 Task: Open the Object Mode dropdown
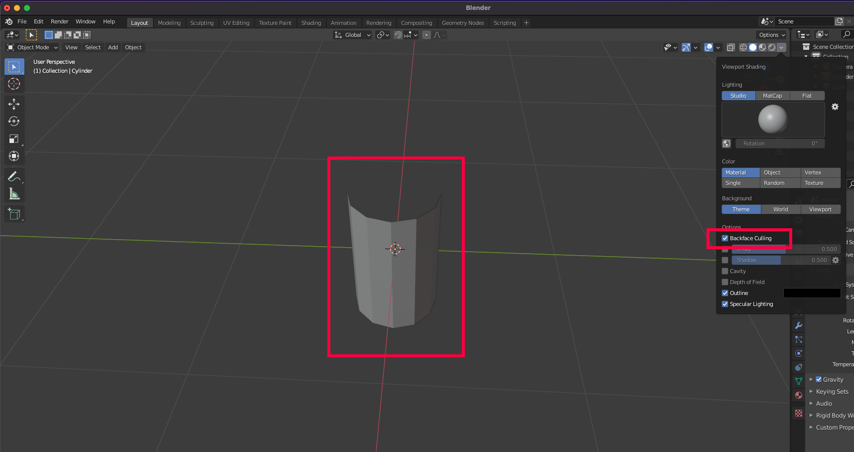tap(32, 47)
